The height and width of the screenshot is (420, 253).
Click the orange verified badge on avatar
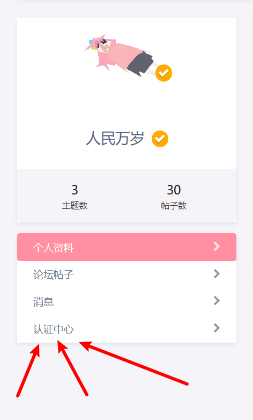coord(163,73)
